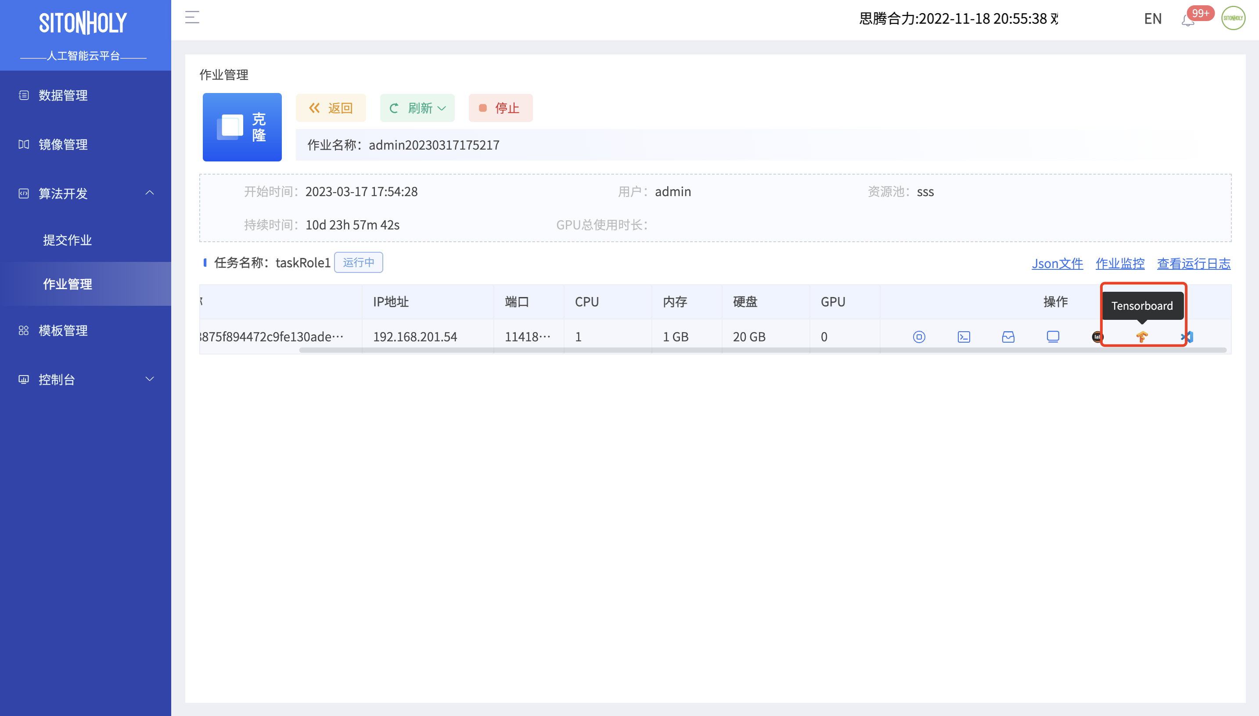Click the table horizontal scrollbar
Screen dimensions: 1259x716
762,350
